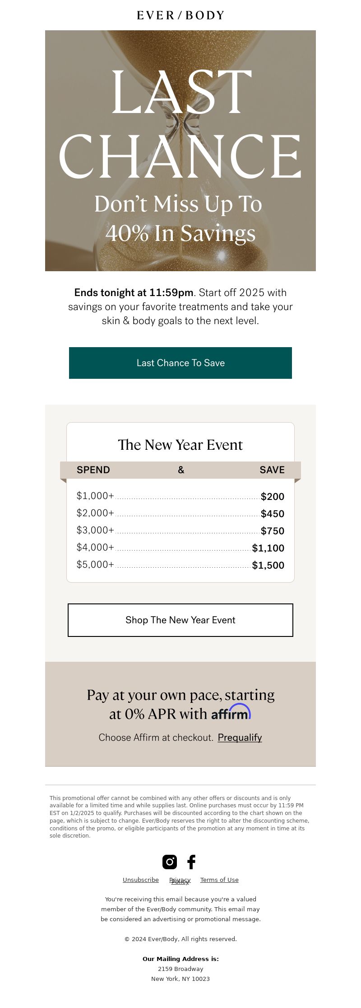Click the Last Chance To Save button
Viewport: 361px width, 1008px height.
click(x=180, y=363)
